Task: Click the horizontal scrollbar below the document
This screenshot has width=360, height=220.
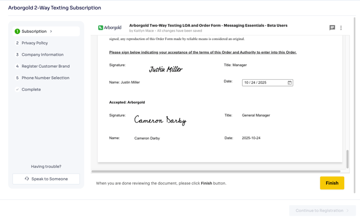Action: (x=216, y=171)
